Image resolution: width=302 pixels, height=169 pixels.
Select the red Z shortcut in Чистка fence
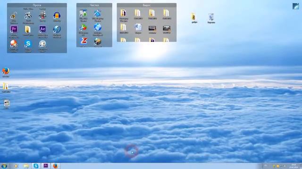click(84, 41)
